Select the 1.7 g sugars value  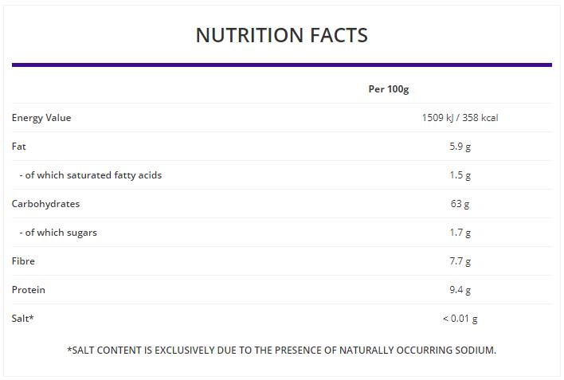pyautogui.click(x=460, y=233)
